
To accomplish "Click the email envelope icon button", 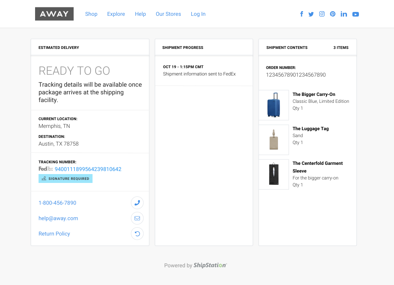I will (137, 218).
